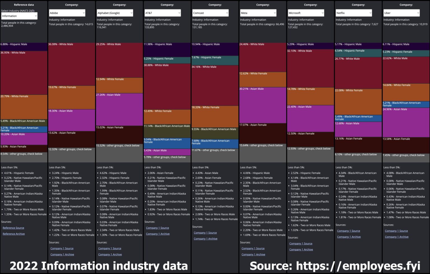430x274 pixels.
Task: Open the Adobe company dropdown
Action: coord(67,13)
